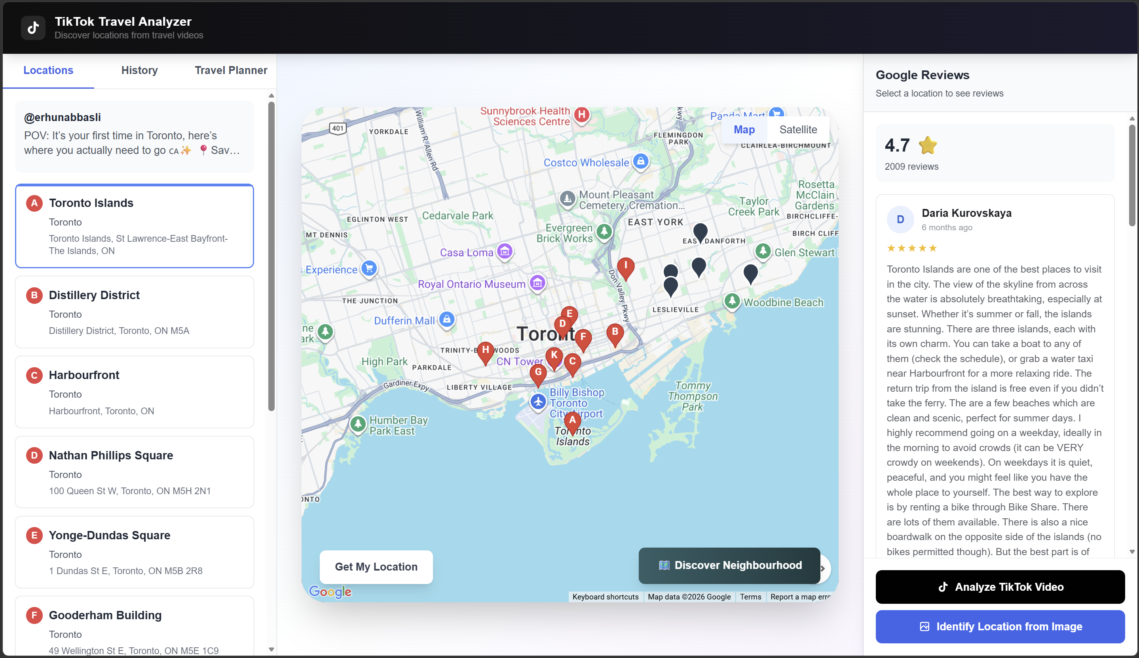The image size is (1139, 658).
Task: Open the History tab
Action: click(x=139, y=70)
